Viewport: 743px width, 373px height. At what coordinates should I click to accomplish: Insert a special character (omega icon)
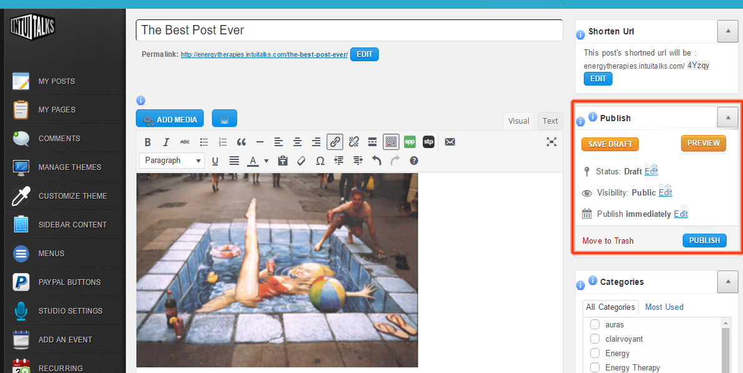coord(320,161)
